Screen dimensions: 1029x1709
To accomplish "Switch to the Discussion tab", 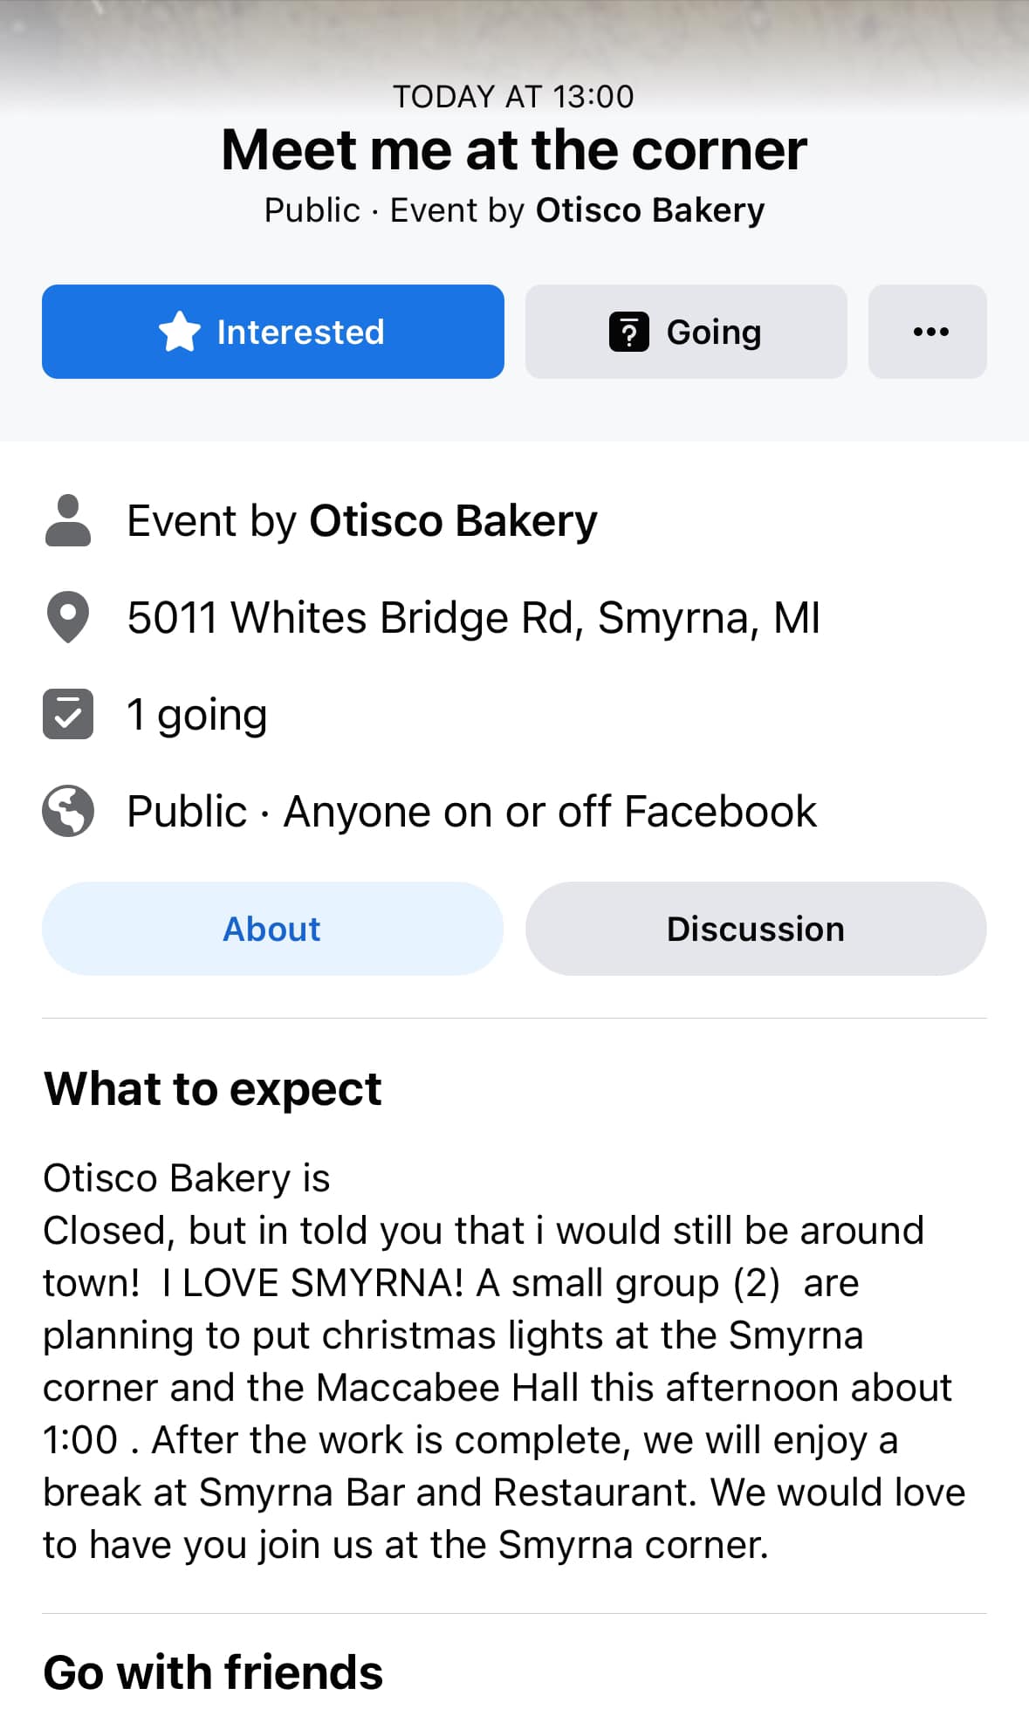I will coord(756,929).
